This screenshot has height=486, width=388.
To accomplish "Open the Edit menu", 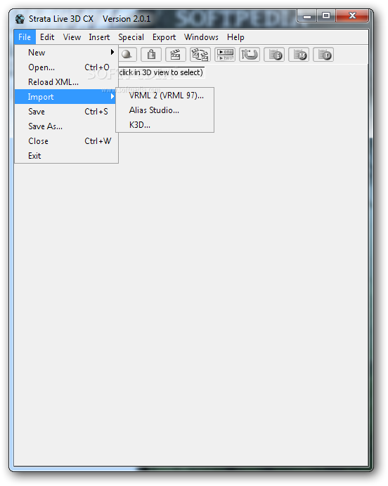I will tap(47, 37).
